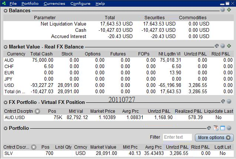Open the More options dropdown button
Viewport: 236px width, 159px height.
pyautogui.click(x=214, y=138)
